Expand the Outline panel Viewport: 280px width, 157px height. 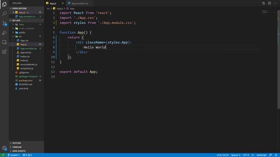click(26, 143)
